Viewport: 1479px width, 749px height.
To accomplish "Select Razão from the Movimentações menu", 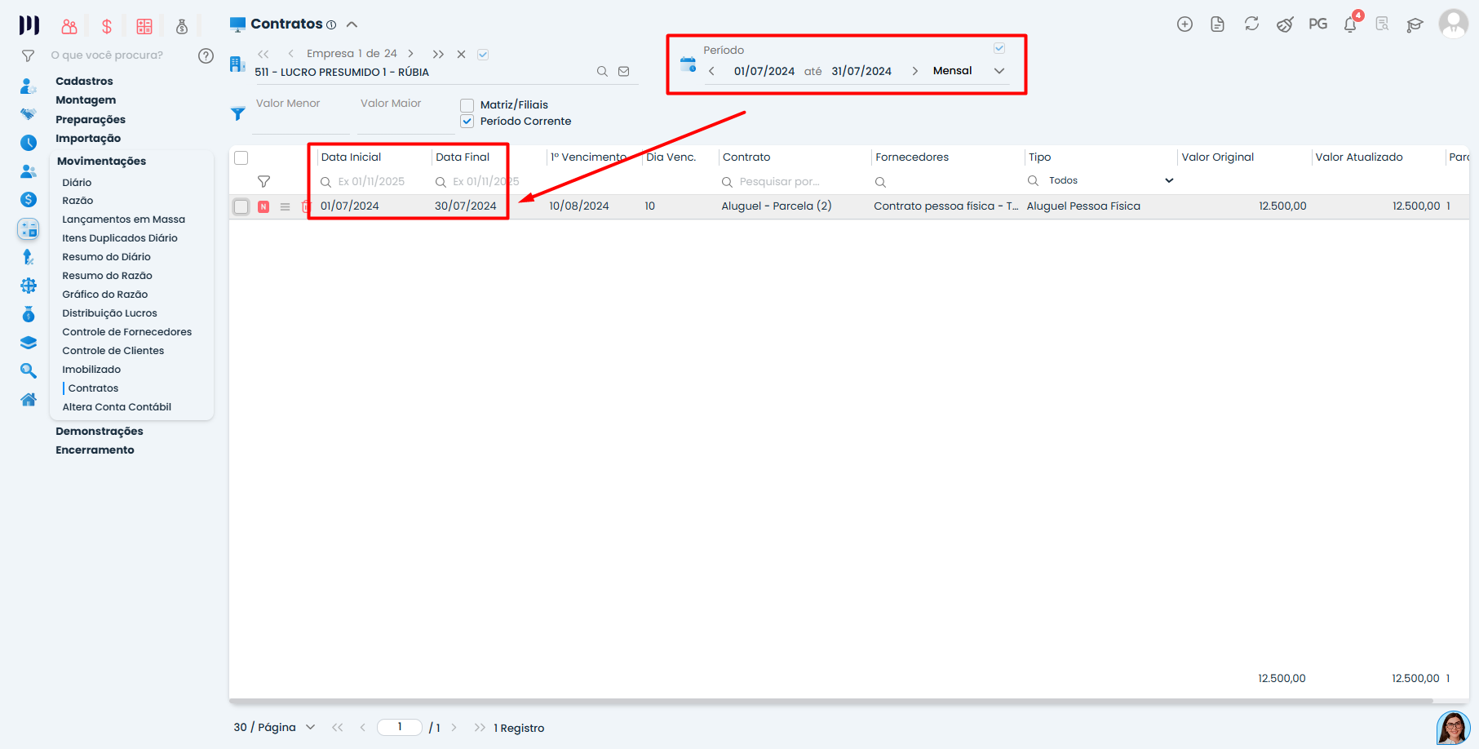I will pos(78,200).
